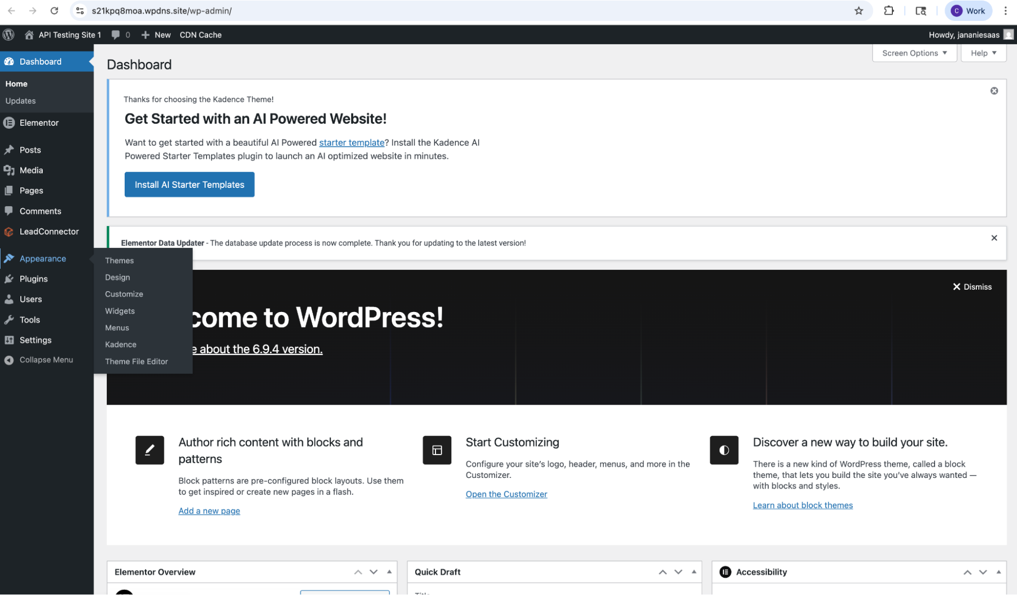Click the browser back arrow
Screen dimensions: 1017x595
[11, 11]
